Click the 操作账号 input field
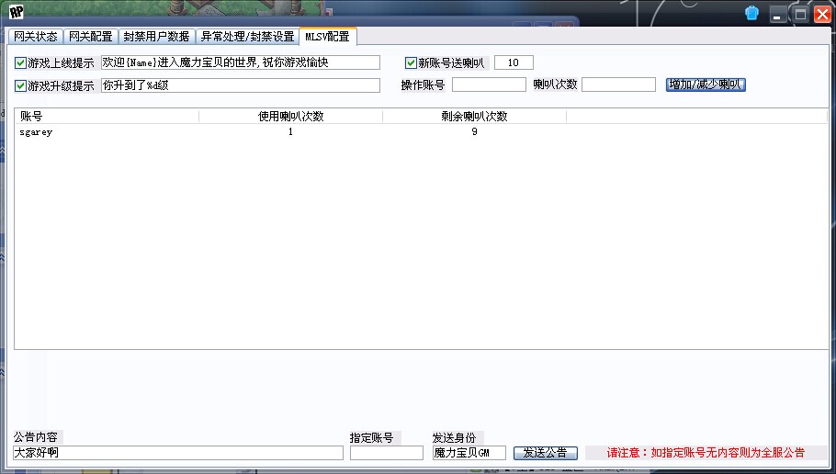This screenshot has width=836, height=474. pyautogui.click(x=489, y=85)
